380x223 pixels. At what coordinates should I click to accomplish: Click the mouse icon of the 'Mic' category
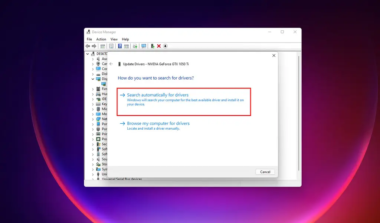click(x=98, y=109)
